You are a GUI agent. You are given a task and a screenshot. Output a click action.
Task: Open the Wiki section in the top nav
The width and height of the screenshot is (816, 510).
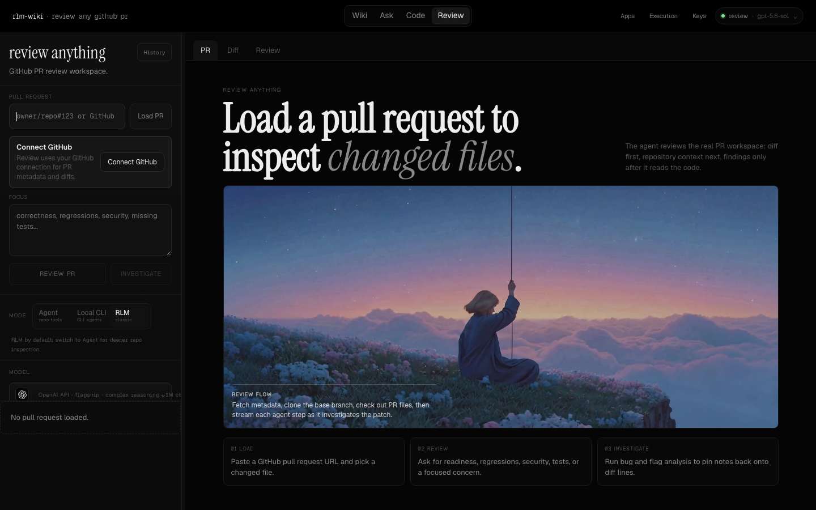pos(360,16)
